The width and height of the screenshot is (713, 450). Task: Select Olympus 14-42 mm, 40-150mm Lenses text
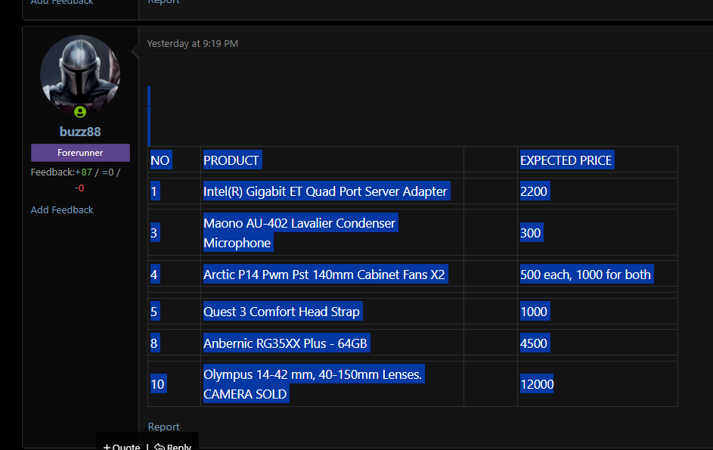click(x=313, y=374)
